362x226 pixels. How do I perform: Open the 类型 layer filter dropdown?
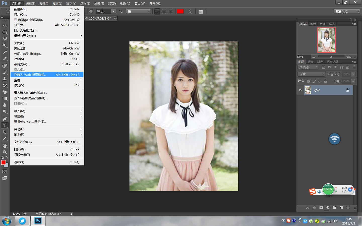tap(308, 67)
